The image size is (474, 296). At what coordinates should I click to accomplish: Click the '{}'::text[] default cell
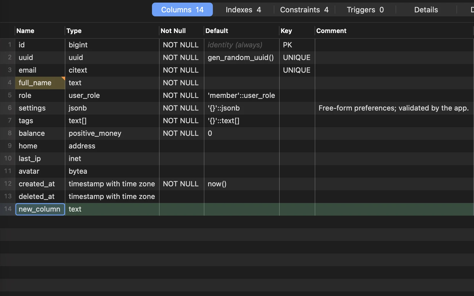coord(242,121)
